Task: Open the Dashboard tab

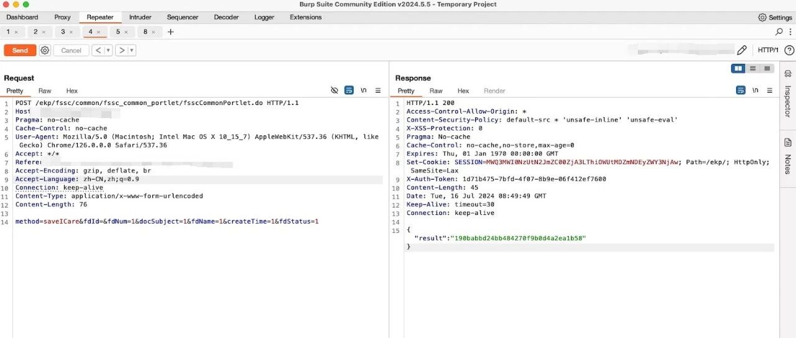Action: pos(22,17)
